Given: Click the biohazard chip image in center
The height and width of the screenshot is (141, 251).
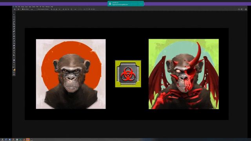Looking at the screenshot, I should click(128, 74).
